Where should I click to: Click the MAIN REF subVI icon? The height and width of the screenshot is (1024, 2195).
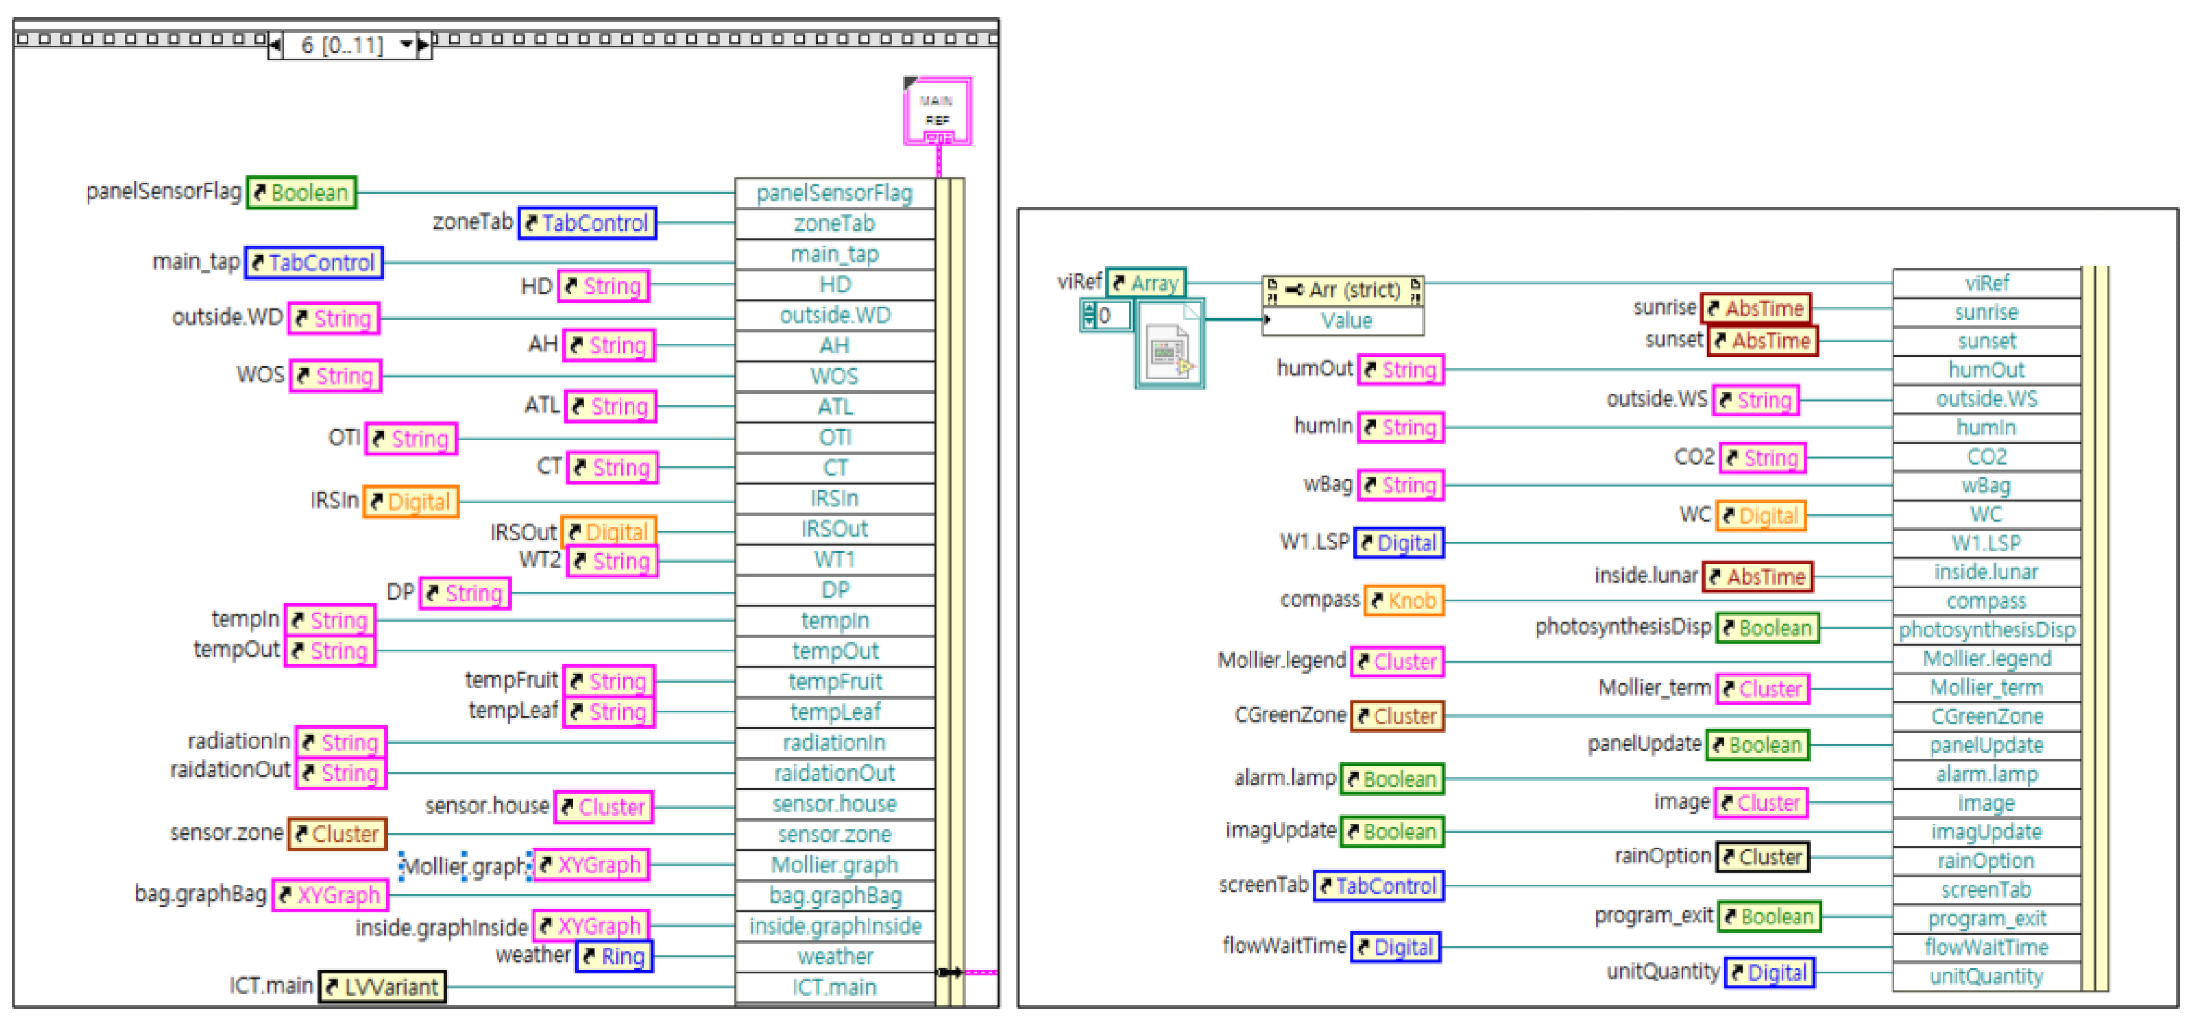tap(937, 111)
